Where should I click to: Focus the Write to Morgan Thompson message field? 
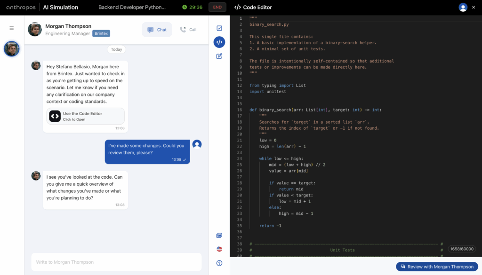116,262
